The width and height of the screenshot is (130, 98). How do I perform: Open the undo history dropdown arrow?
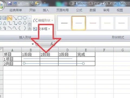click(x=19, y=3)
